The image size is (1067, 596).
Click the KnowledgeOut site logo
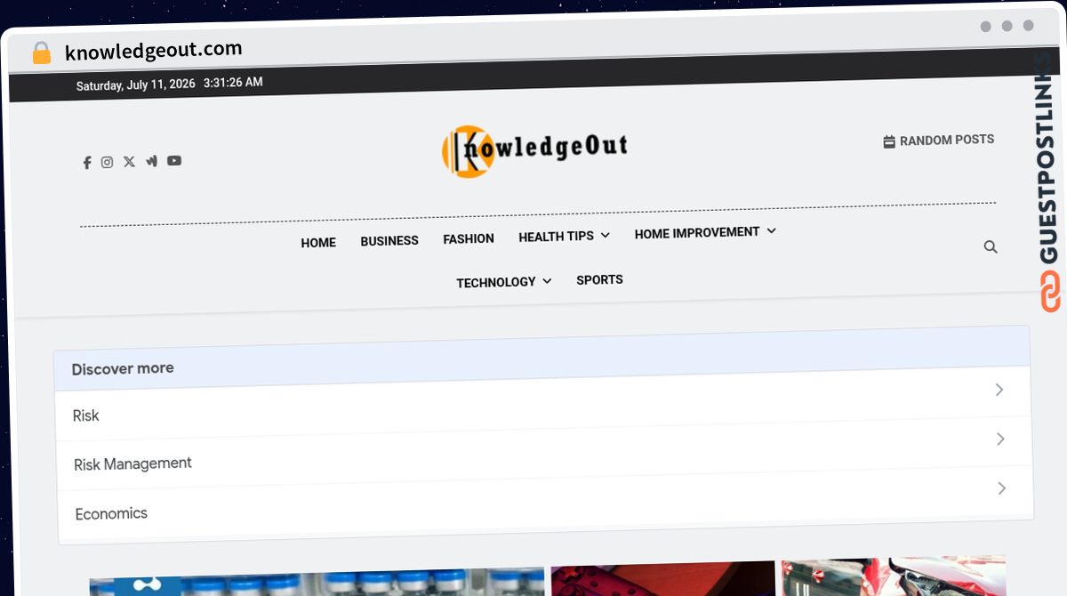pos(534,149)
